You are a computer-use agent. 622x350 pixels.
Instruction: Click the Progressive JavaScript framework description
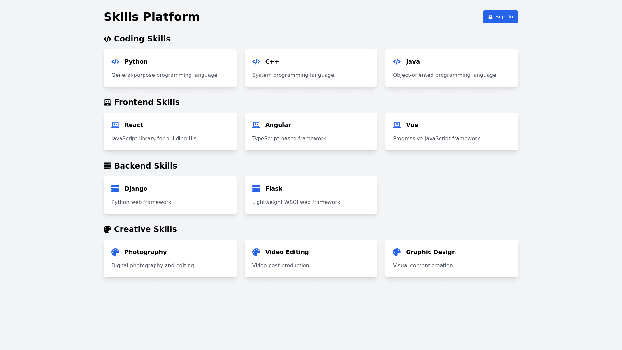(436, 139)
